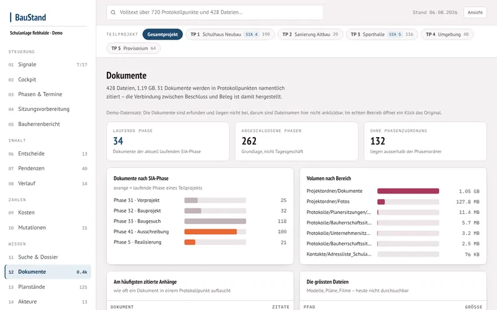Viewport: 497px width, 310px height.
Task: Open Planstände in the sidebar
Action: (x=48, y=287)
